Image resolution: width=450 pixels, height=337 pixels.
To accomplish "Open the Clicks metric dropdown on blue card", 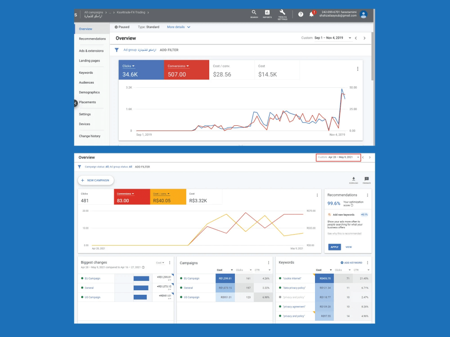I will [x=128, y=66].
